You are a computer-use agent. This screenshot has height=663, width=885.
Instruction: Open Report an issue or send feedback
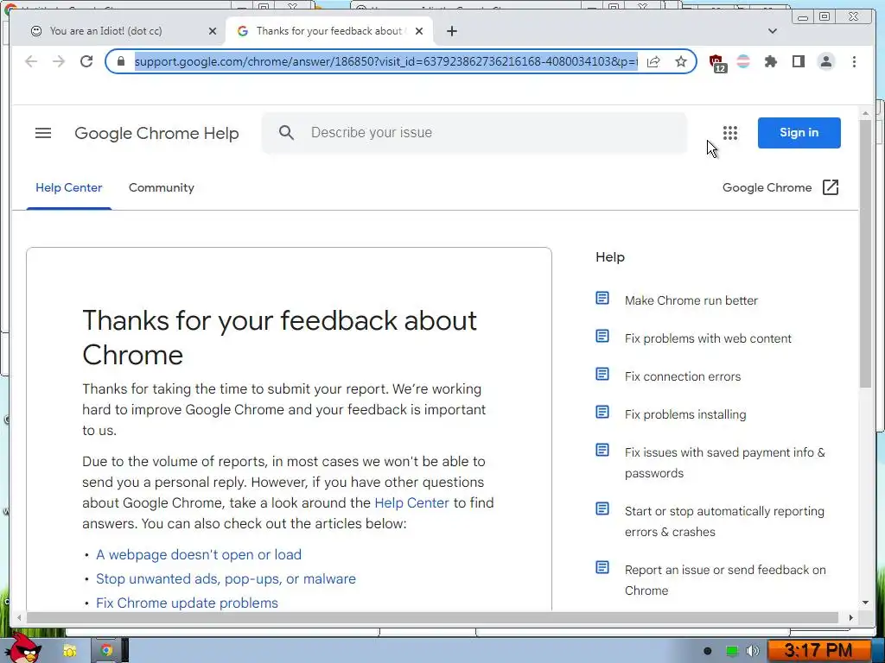click(x=725, y=580)
